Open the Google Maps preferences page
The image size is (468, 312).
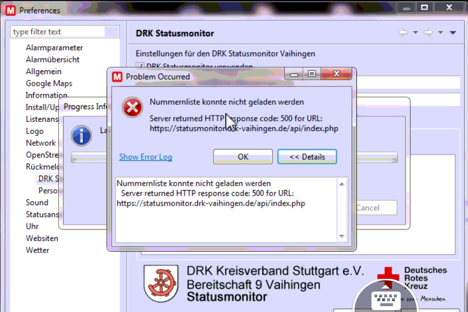tap(49, 83)
